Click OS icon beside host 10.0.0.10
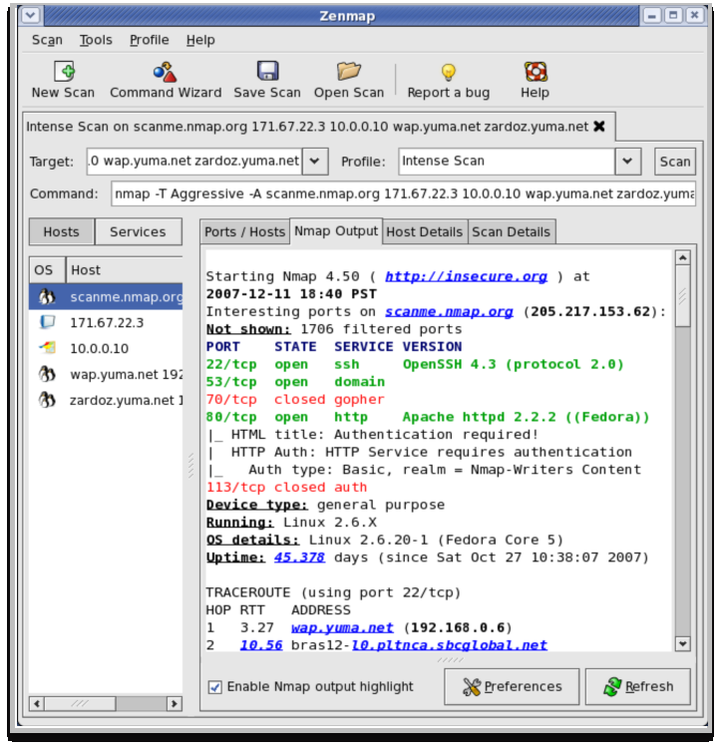Viewport: 721px width, 749px height. pos(47,348)
